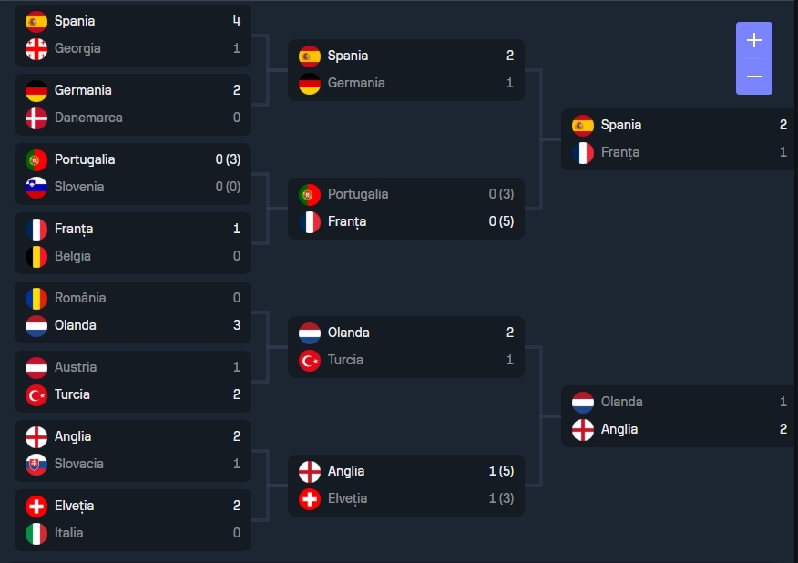Click the Slovacia flag icon

pyautogui.click(x=36, y=464)
